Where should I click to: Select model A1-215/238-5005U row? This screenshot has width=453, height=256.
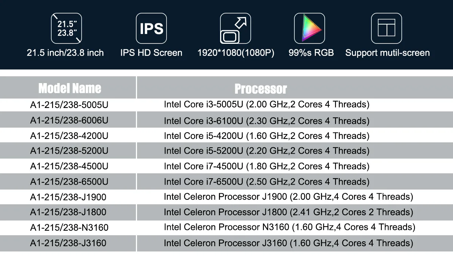69,105
